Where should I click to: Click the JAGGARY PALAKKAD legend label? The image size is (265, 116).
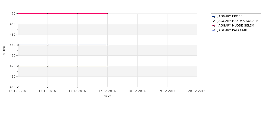tap(232, 30)
